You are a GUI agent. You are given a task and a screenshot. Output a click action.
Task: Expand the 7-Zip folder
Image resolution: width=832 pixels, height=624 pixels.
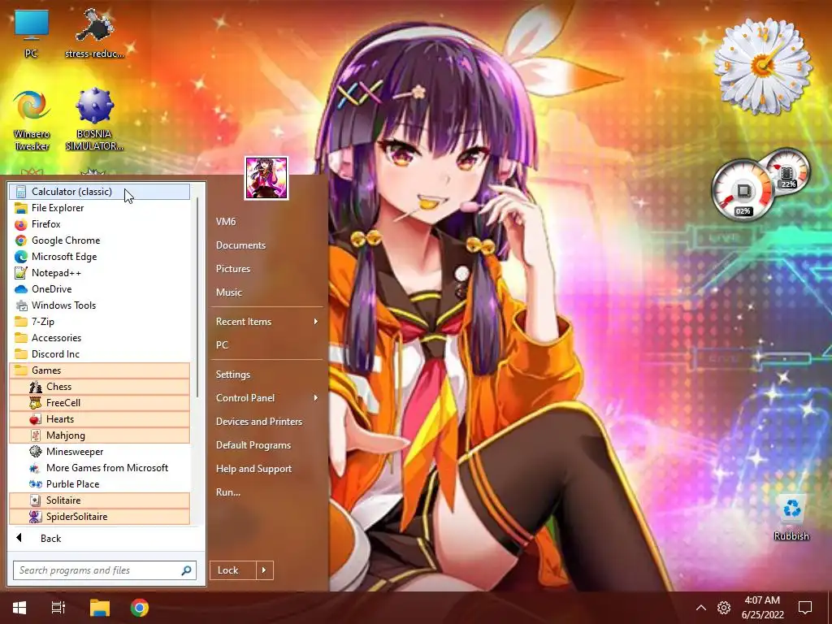(x=99, y=322)
